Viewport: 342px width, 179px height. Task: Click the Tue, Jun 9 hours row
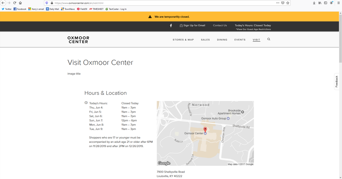(x=113, y=129)
